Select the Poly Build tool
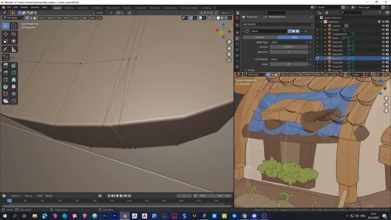Viewport: 391px width, 220px height. [13, 80]
